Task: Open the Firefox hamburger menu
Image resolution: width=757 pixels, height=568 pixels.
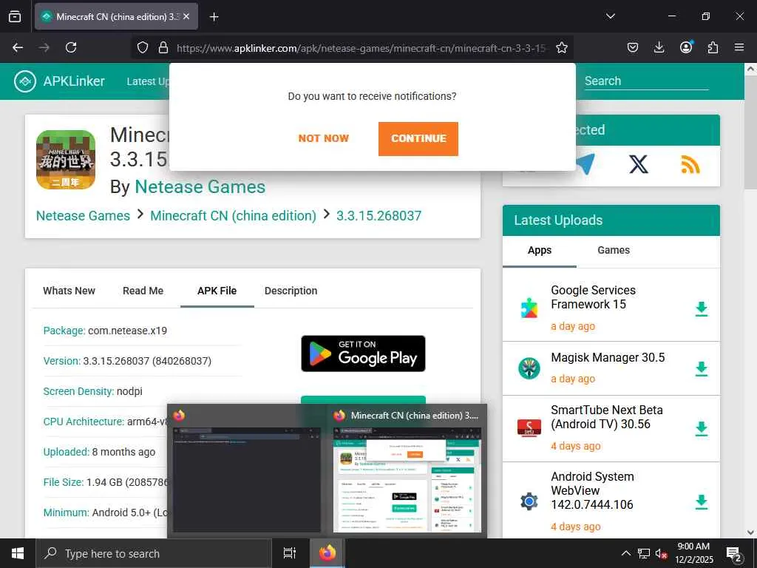Action: pos(739,47)
